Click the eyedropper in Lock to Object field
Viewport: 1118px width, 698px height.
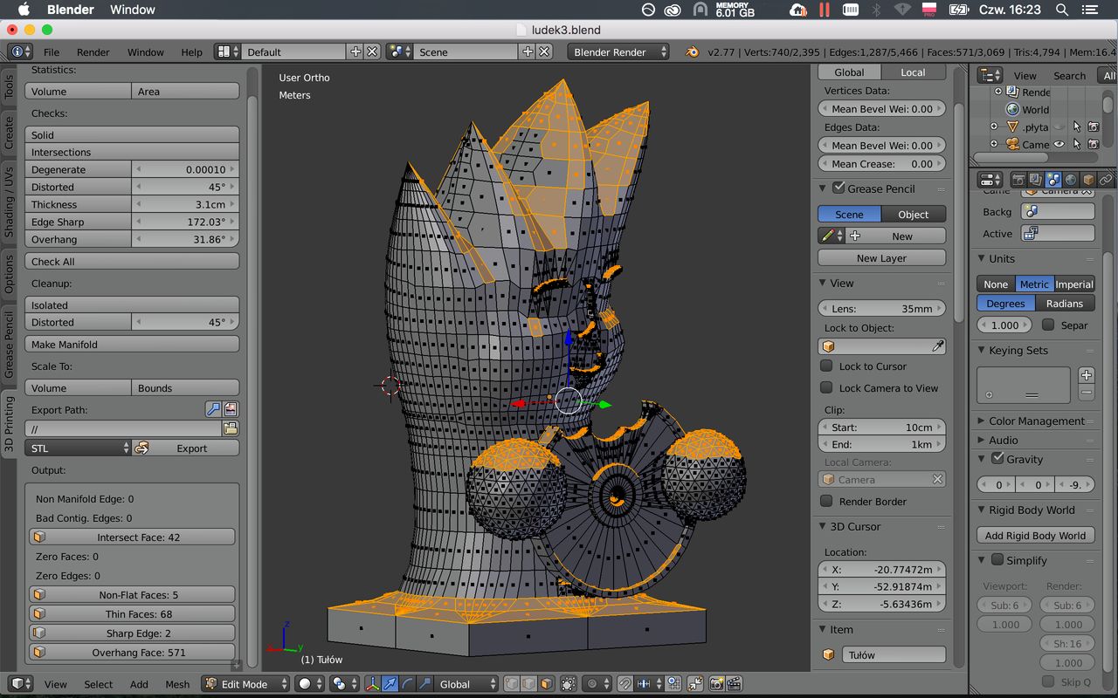pos(937,346)
